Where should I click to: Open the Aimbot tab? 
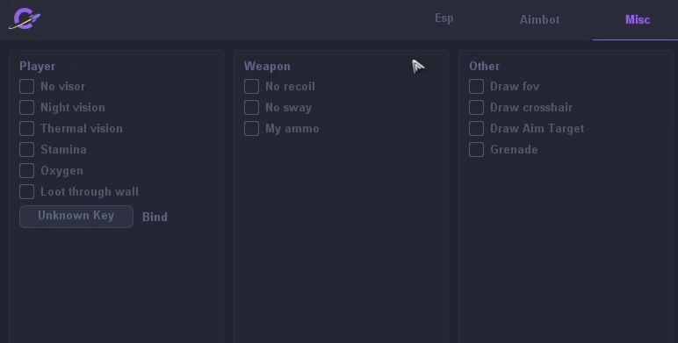(x=539, y=20)
